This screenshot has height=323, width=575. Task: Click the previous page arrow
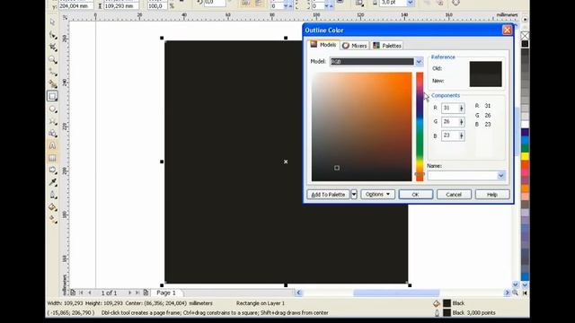tap(89, 292)
